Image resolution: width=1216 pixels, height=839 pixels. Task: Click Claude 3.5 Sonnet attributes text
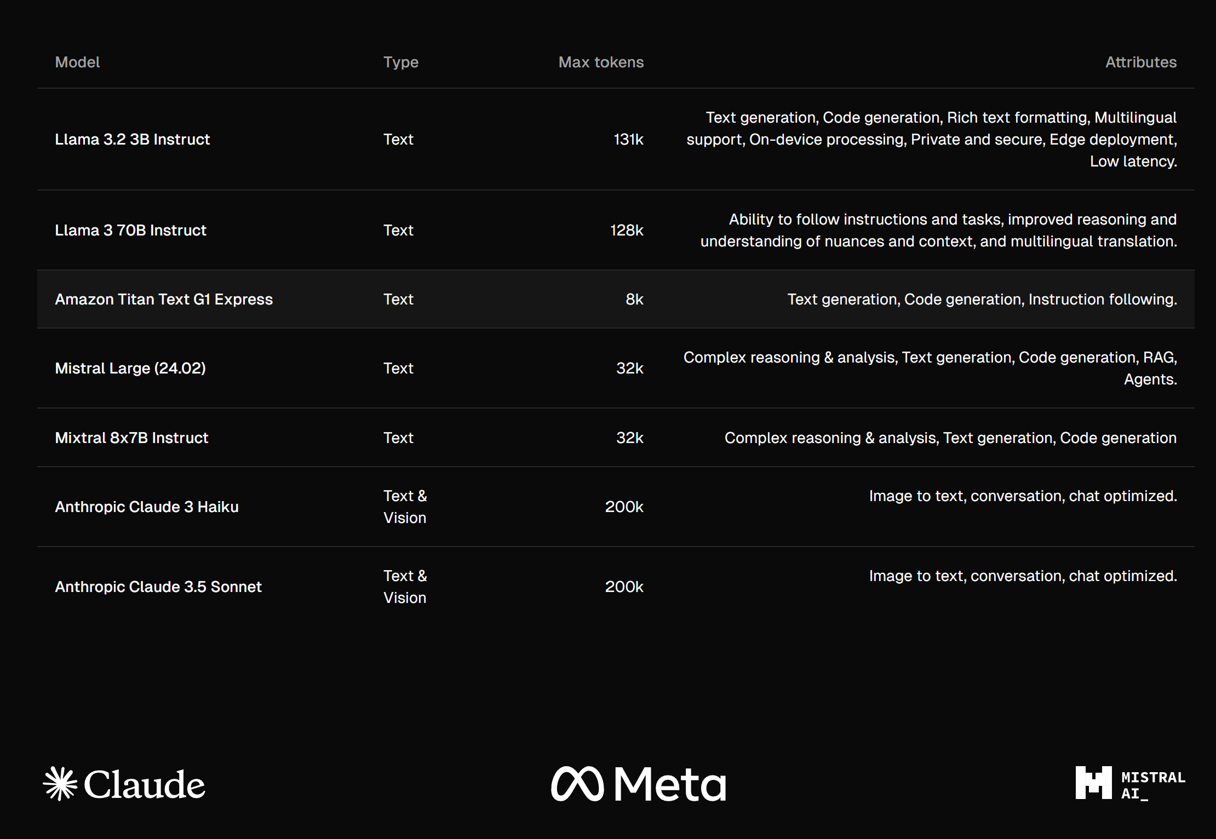1023,576
